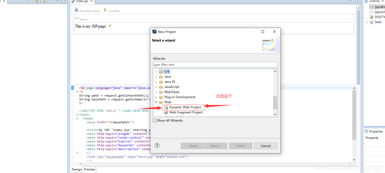
Task: Click the wizard list scrollbar thumb
Action: [275, 103]
